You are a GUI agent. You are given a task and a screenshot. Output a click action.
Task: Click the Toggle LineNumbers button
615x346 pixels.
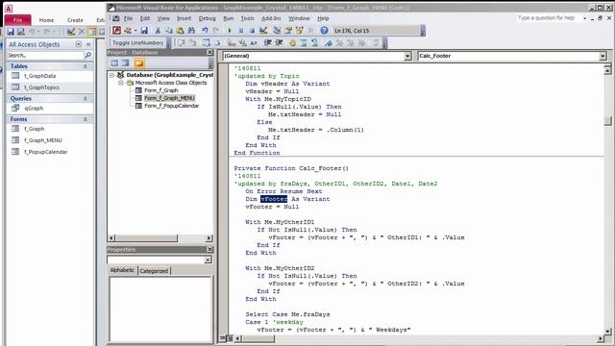point(137,42)
